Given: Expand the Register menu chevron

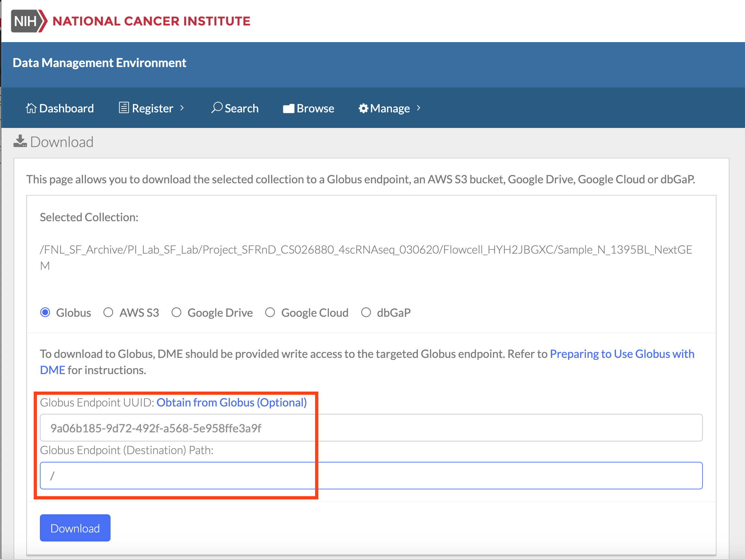Looking at the screenshot, I should (x=182, y=108).
